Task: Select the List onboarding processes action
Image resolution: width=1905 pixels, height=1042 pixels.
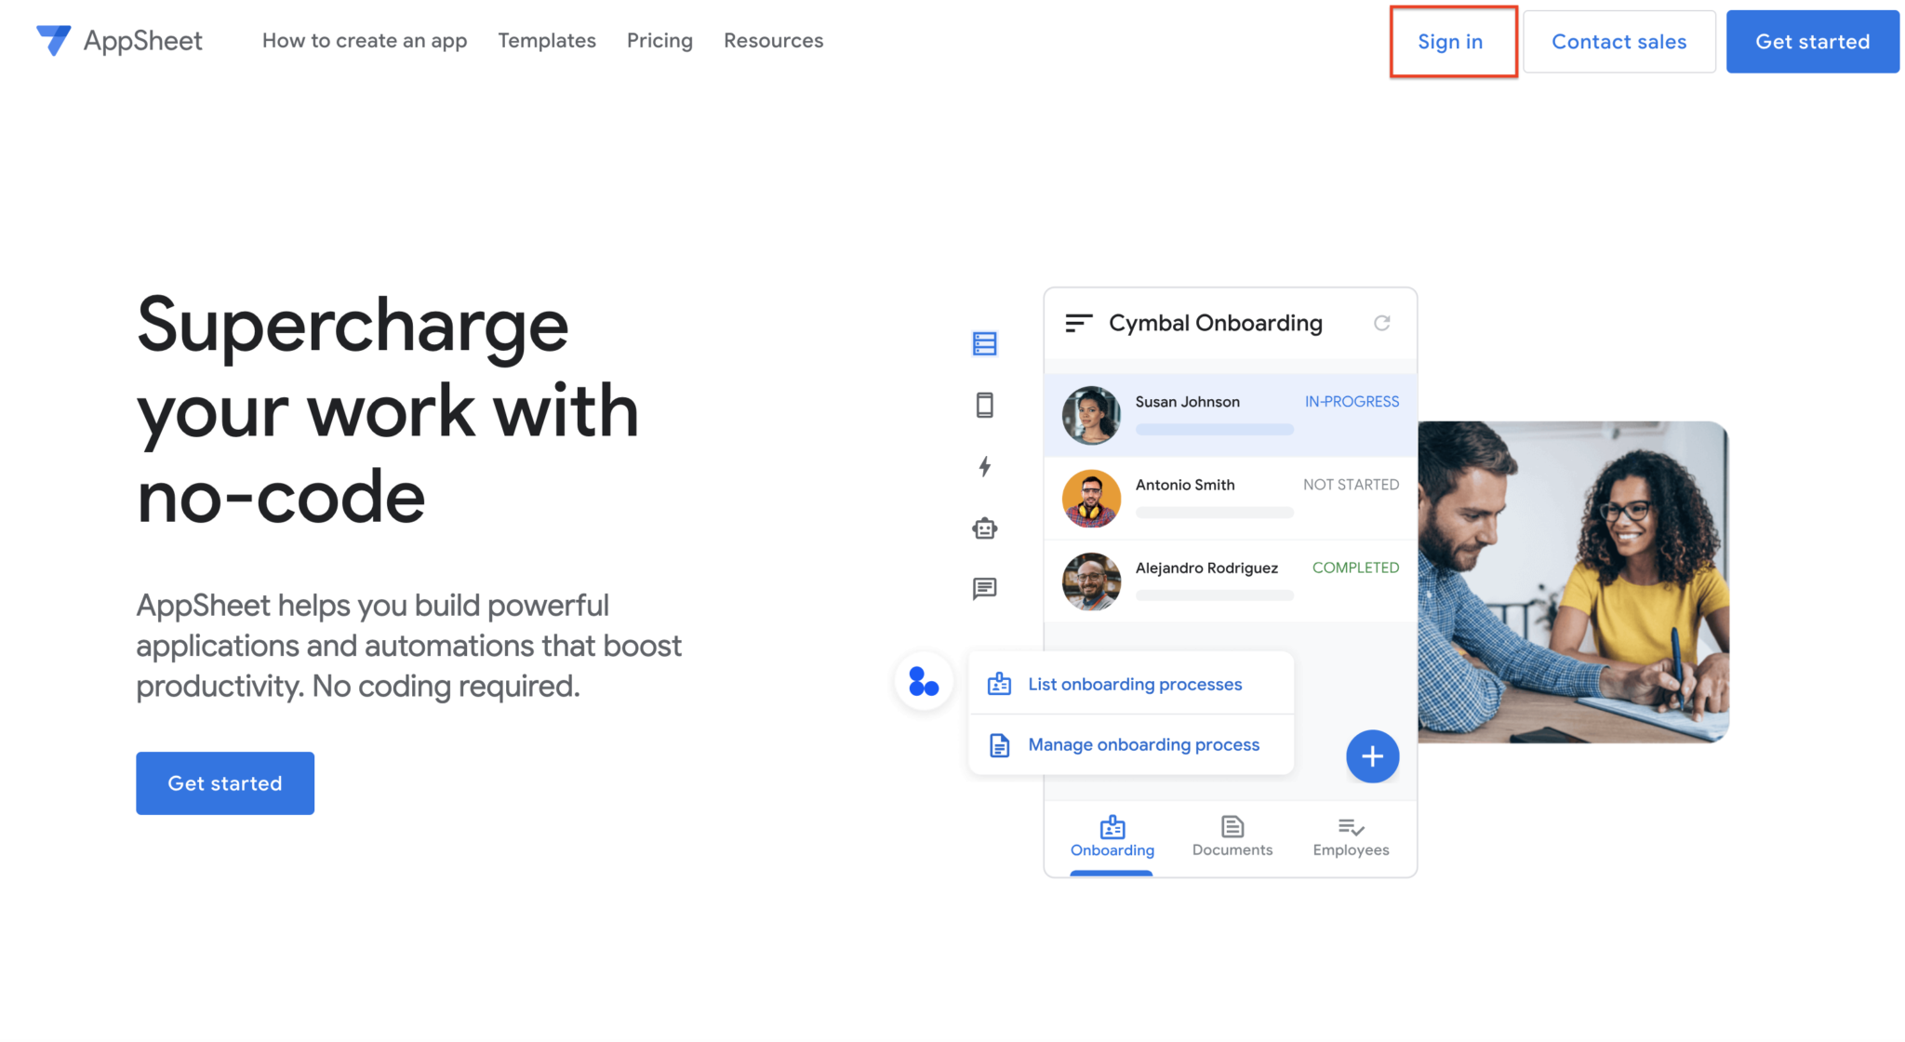Action: [1134, 684]
